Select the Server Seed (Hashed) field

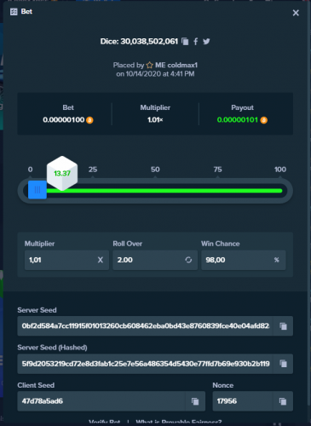coord(145,364)
